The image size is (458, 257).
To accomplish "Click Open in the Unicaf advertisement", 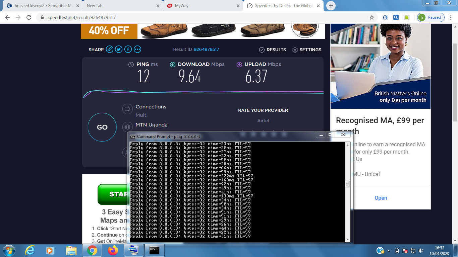I will click(381, 198).
